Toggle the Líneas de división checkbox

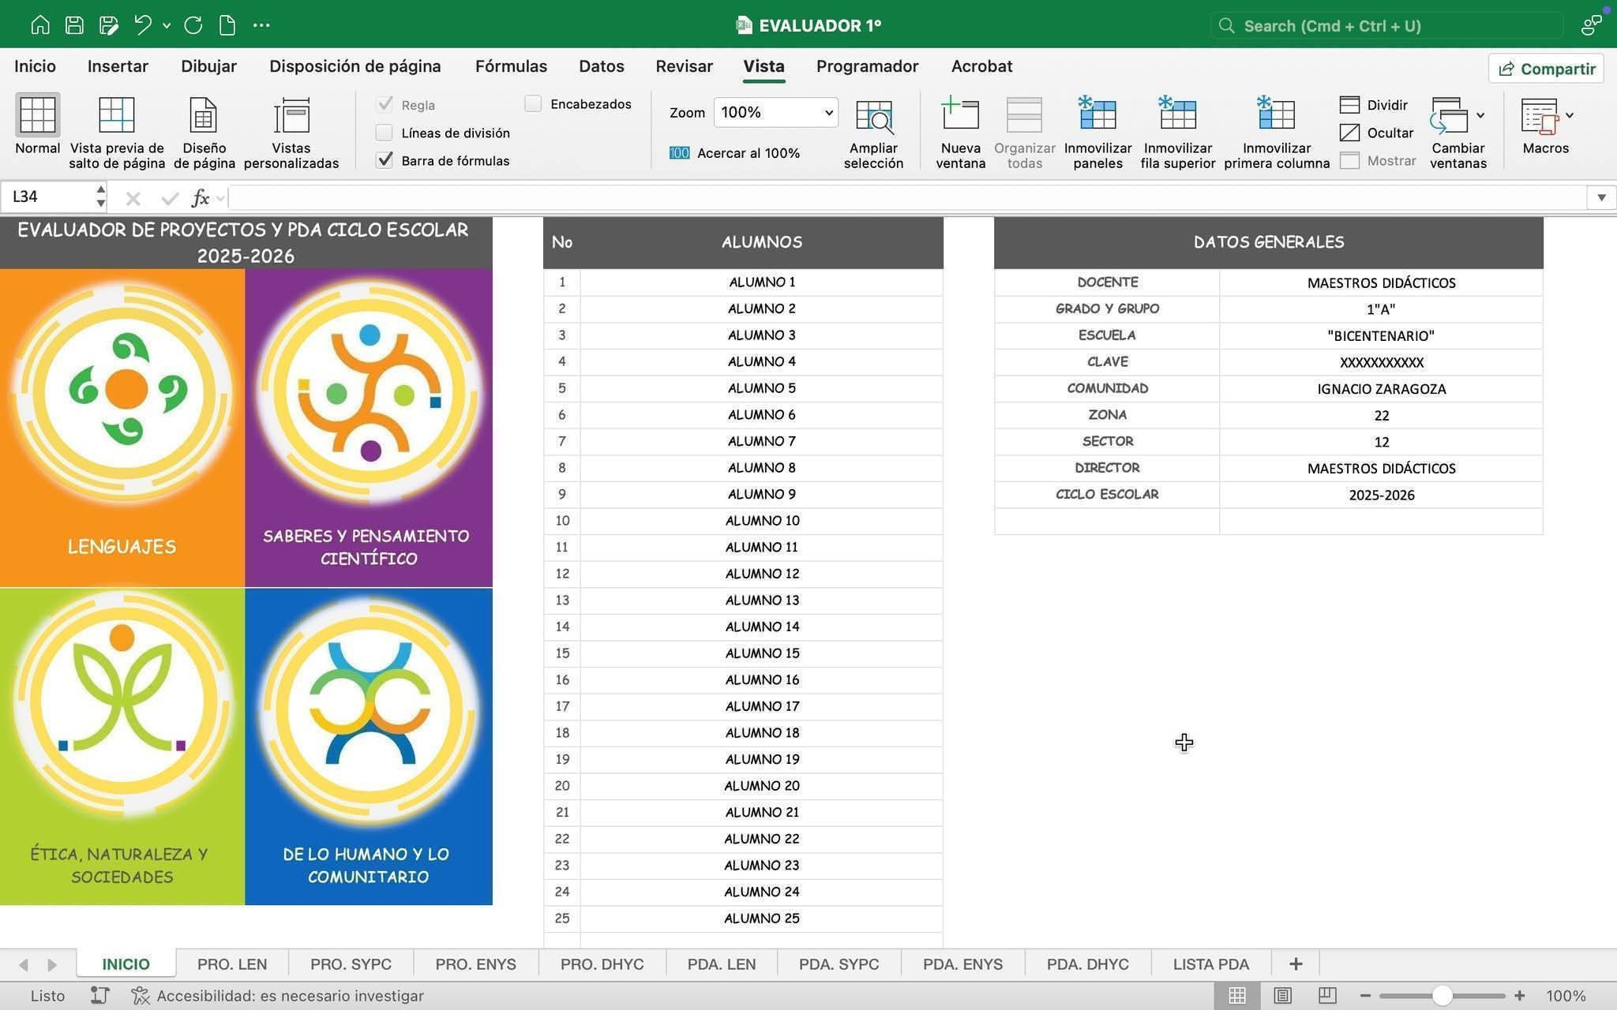pyautogui.click(x=384, y=133)
